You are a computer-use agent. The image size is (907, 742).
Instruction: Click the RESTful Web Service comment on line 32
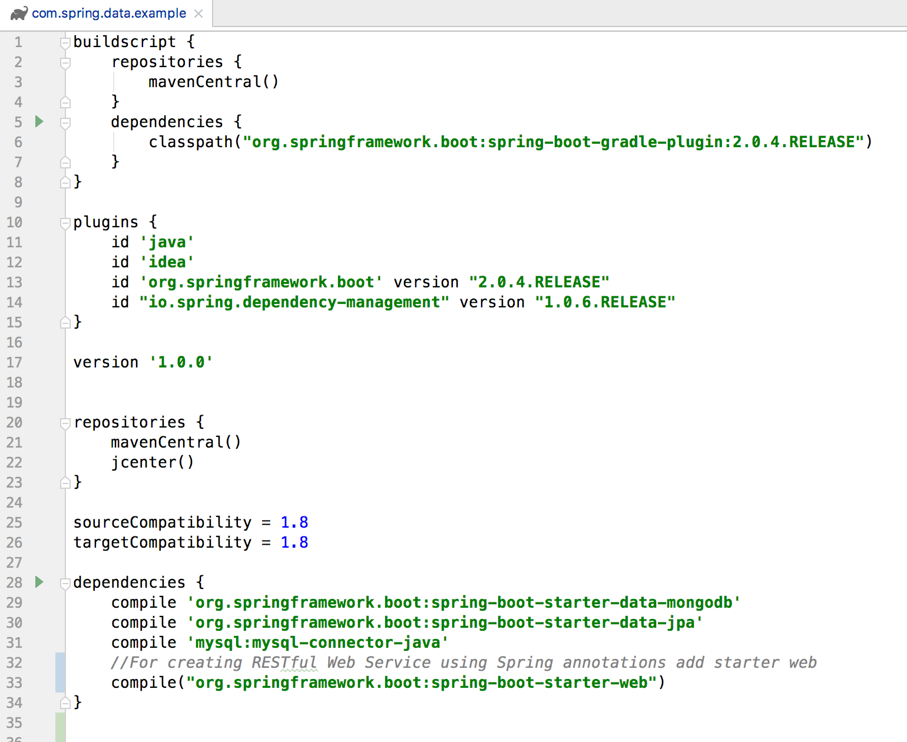pos(464,662)
